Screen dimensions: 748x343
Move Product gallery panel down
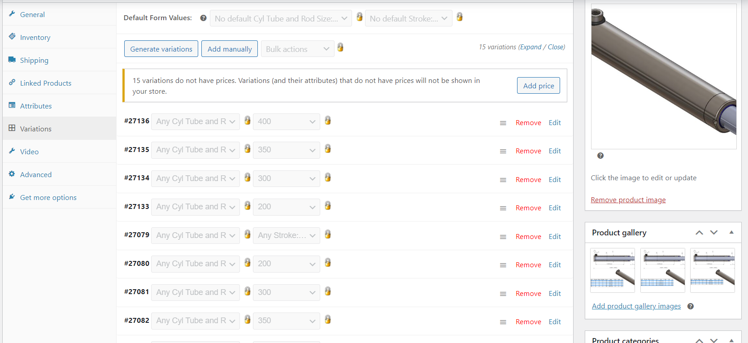click(x=714, y=232)
